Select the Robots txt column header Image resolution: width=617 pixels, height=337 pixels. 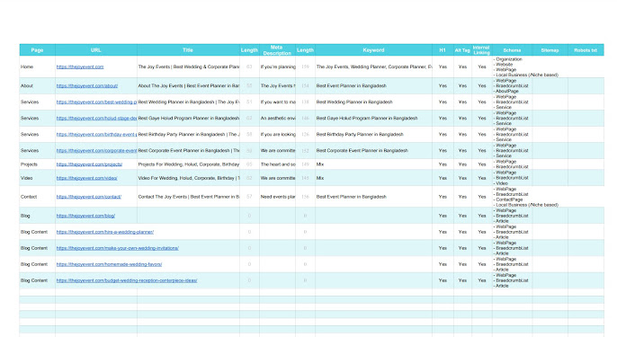pyautogui.click(x=586, y=50)
